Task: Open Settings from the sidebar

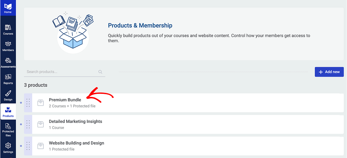Action: (x=8, y=148)
